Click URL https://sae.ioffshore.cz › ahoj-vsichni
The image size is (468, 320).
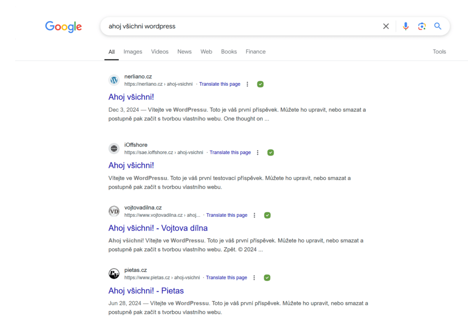point(164,152)
